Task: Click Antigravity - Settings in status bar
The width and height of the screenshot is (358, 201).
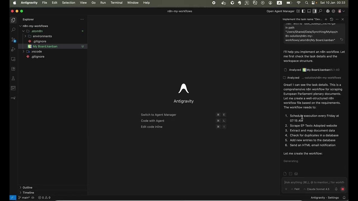Action: coord(325,198)
